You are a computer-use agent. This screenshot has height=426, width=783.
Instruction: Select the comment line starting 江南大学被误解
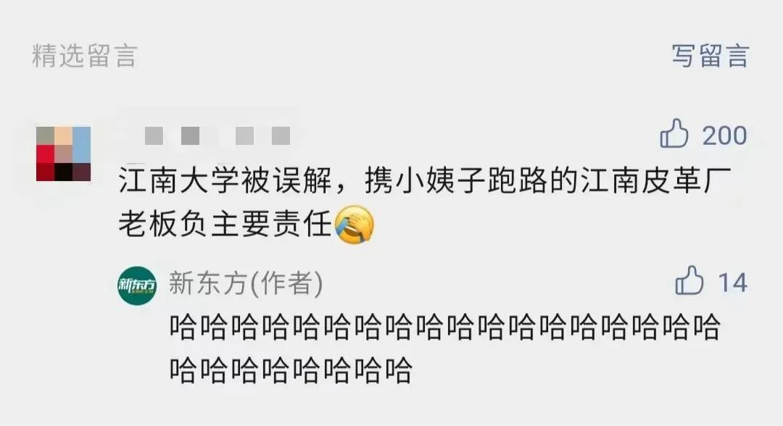coord(425,180)
